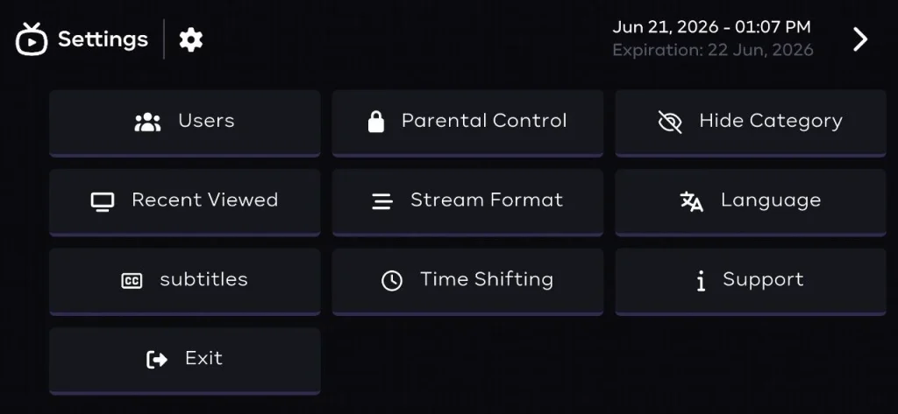
Task: Click the info icon on Support
Action: pyautogui.click(x=701, y=281)
